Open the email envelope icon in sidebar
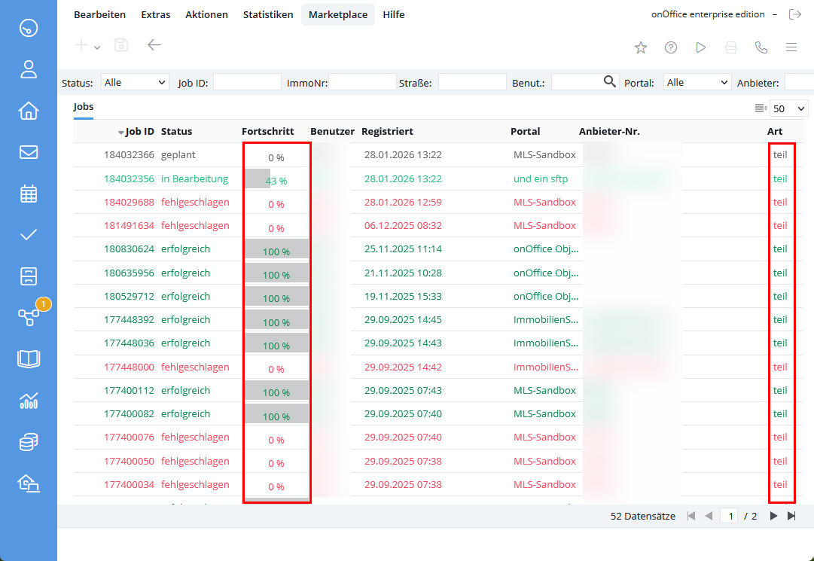This screenshot has height=561, width=814. tap(29, 152)
